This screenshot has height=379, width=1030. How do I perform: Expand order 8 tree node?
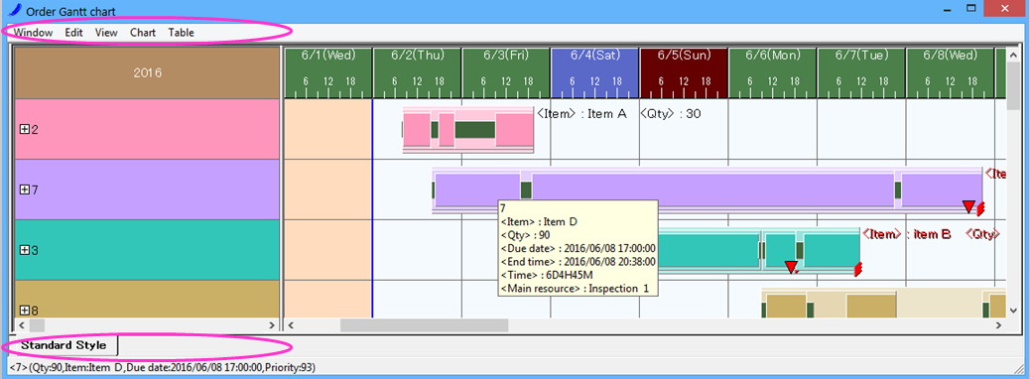[x=25, y=310]
